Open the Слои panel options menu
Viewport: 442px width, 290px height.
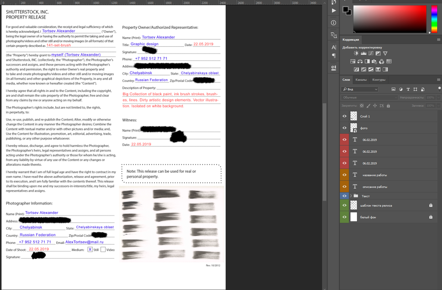[438, 79]
